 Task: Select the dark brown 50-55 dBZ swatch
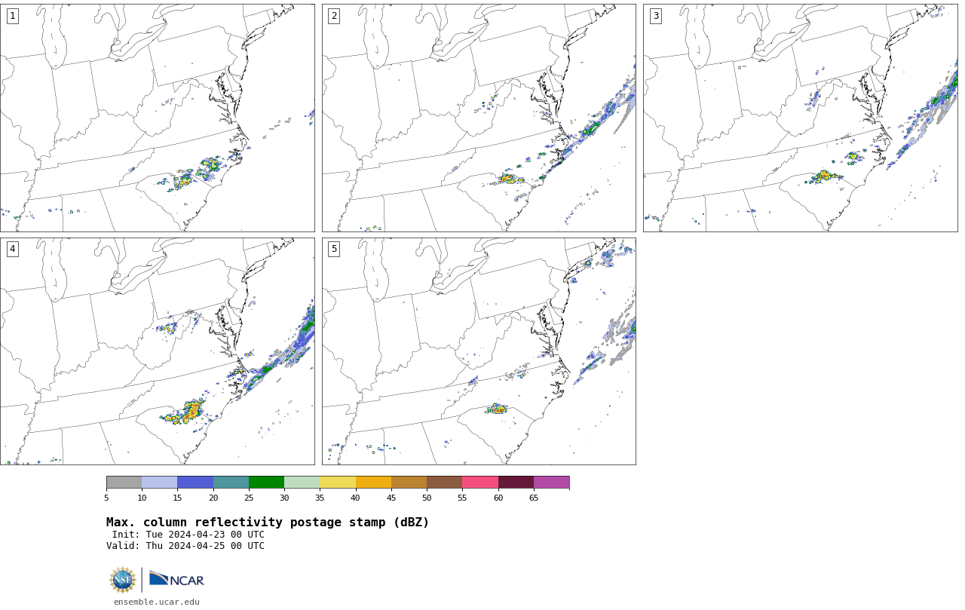444,483
